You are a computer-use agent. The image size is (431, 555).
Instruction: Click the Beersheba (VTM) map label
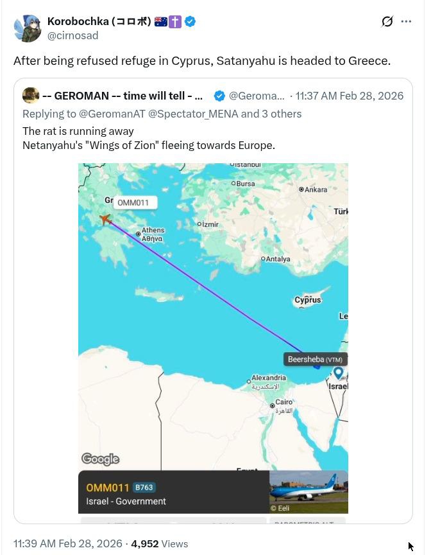[315, 360]
